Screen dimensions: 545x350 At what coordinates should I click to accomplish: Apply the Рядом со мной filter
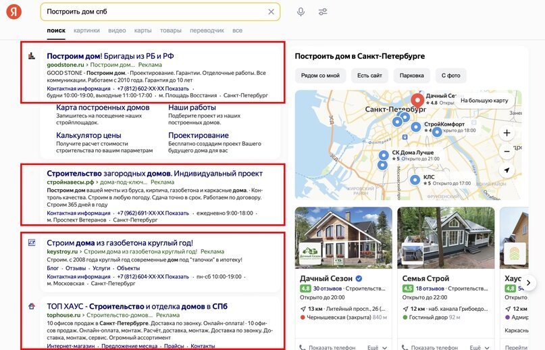pos(320,76)
